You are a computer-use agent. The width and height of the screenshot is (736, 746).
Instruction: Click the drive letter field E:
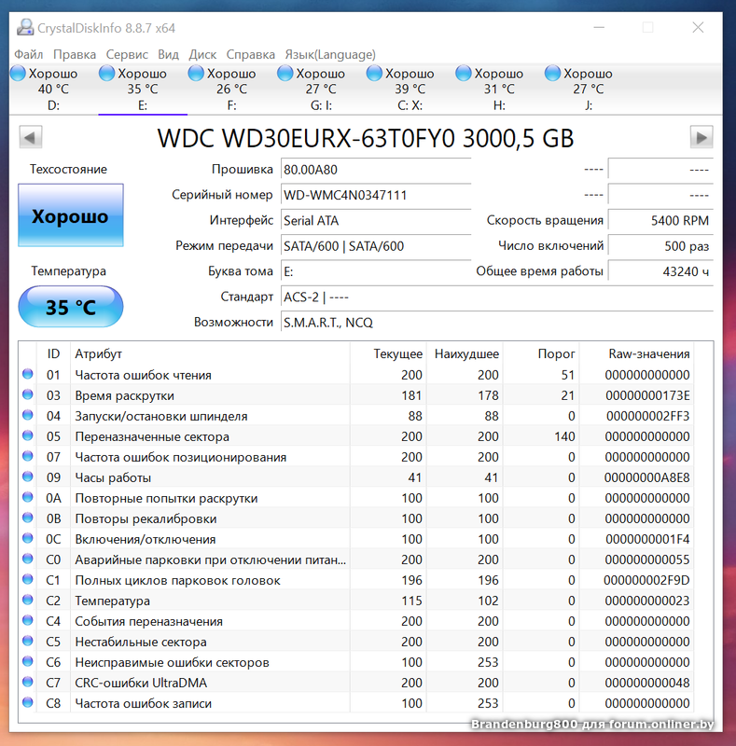376,271
